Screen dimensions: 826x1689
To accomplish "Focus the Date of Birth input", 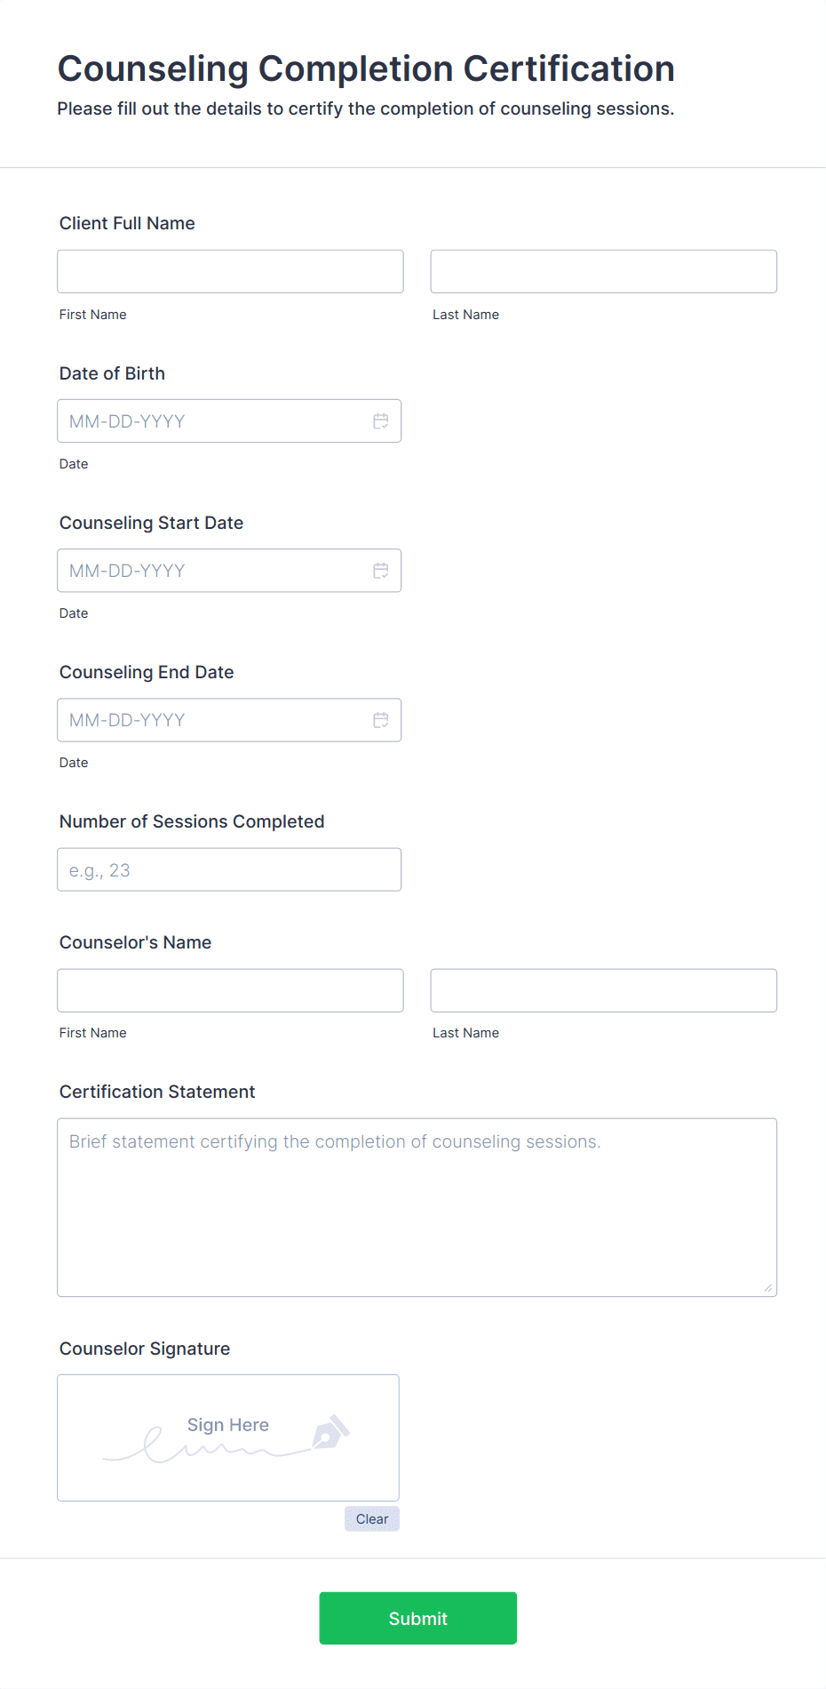I will coord(213,421).
